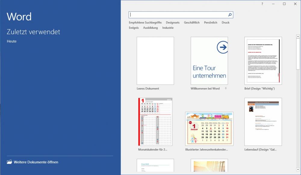Screen dimensions: 301x175
Task: Select the Industrie search suggestion
Action: [x=168, y=28]
